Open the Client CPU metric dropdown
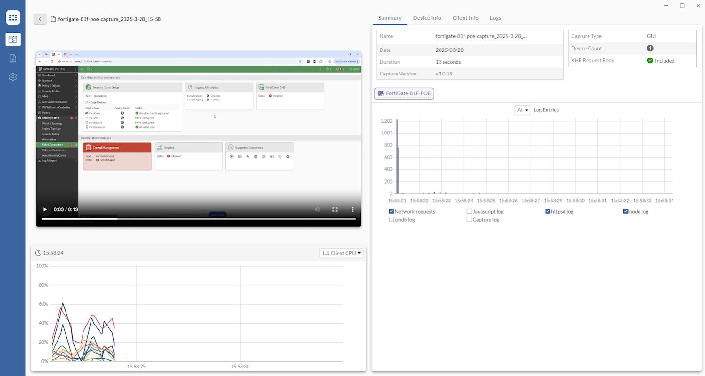Screen dimensions: 705x376 point(341,253)
